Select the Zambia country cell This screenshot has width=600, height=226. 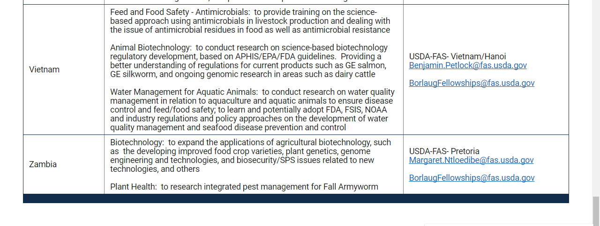click(64, 164)
